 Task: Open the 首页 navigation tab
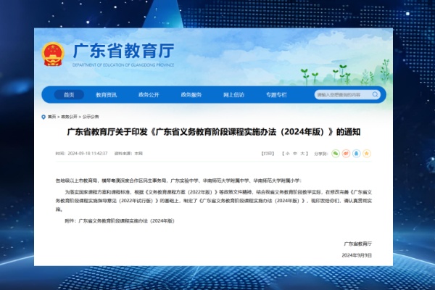(69, 95)
